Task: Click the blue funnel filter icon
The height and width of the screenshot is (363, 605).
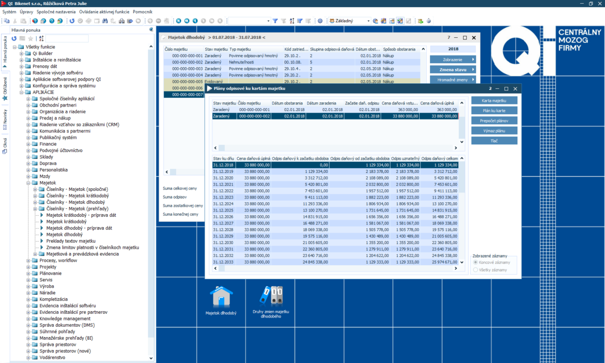Action: coord(276,21)
